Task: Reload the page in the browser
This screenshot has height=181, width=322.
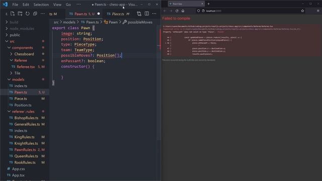Action: pyautogui.click(x=177, y=11)
